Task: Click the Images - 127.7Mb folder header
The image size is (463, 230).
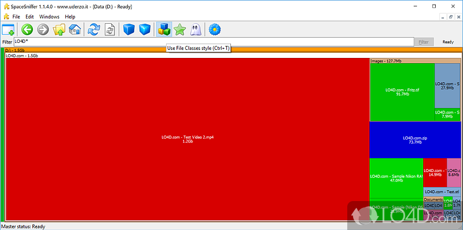Action: click(x=415, y=61)
